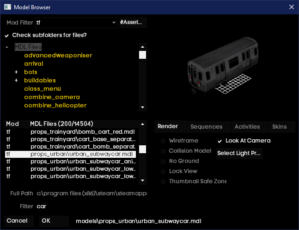Viewport: 299px width, 230px height.
Task: Expand the bots folder
Action: pos(16,72)
